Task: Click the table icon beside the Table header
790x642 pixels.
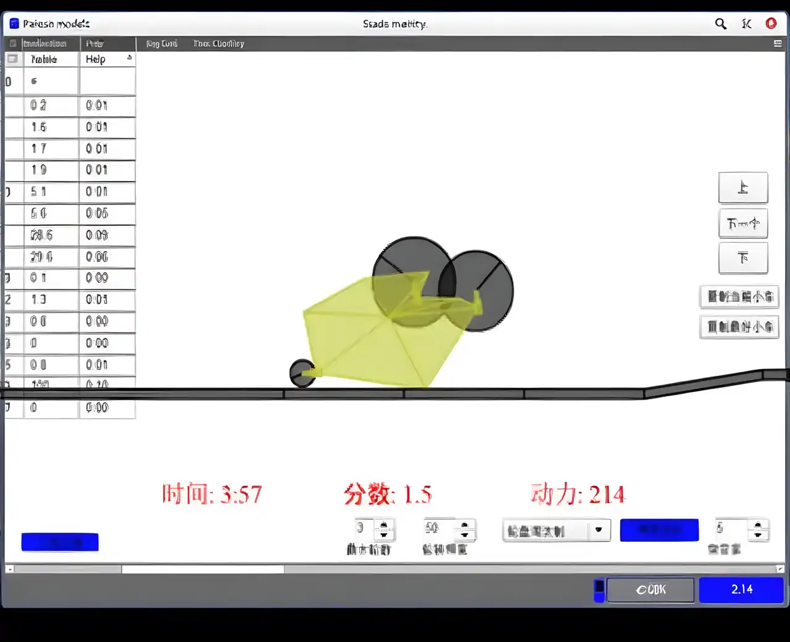Action: coord(12,59)
